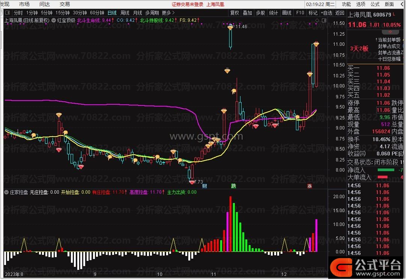Open the 选项 menu
407x280 pixels.
pyautogui.click(x=360, y=4)
